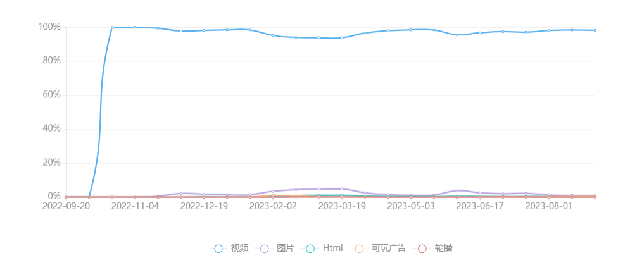Click the 2023-02-02 x-axis date label
The width and height of the screenshot is (630, 265).
coord(273,206)
